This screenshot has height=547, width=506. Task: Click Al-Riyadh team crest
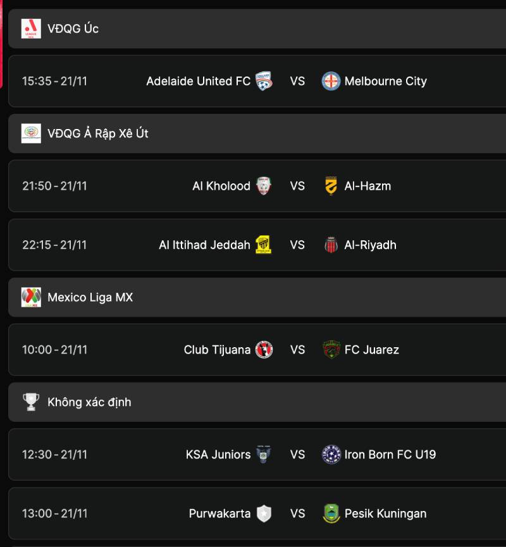pyautogui.click(x=331, y=245)
